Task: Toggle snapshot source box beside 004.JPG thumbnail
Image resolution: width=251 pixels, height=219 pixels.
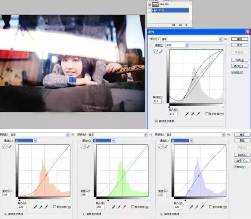Action: point(149,5)
